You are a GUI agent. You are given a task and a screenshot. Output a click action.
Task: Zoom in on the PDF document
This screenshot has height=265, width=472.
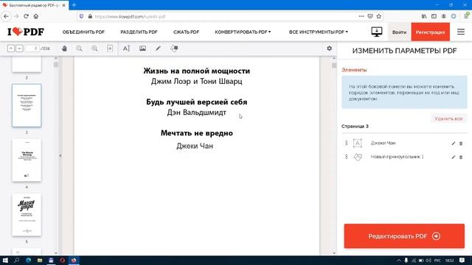(94, 49)
